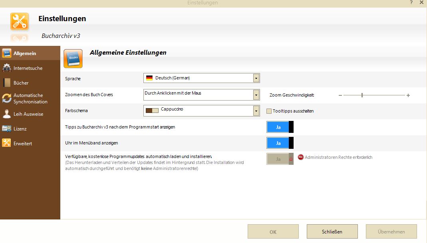Toggle Tipps zu Bucharchiv nach Programmstart switch

tap(280, 127)
